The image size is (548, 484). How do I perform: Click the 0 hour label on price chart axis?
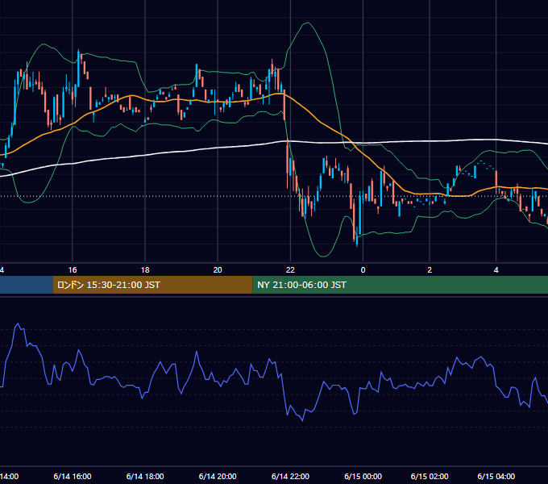(363, 270)
